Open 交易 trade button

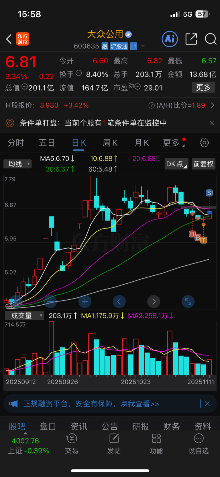point(72,444)
